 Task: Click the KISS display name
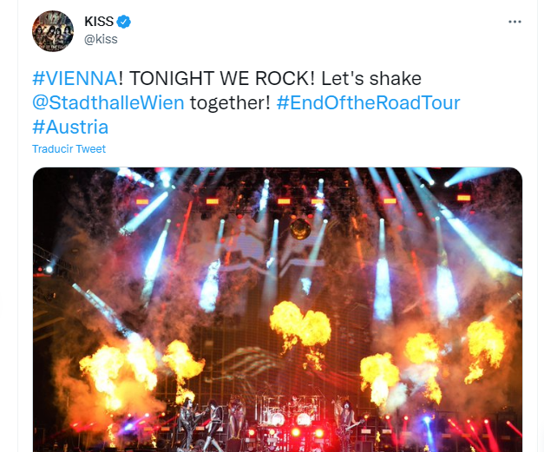coord(99,22)
